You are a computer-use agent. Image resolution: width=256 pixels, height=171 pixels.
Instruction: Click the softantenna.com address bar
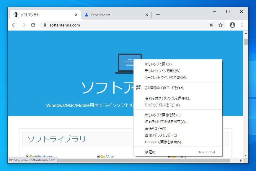tap(118, 25)
